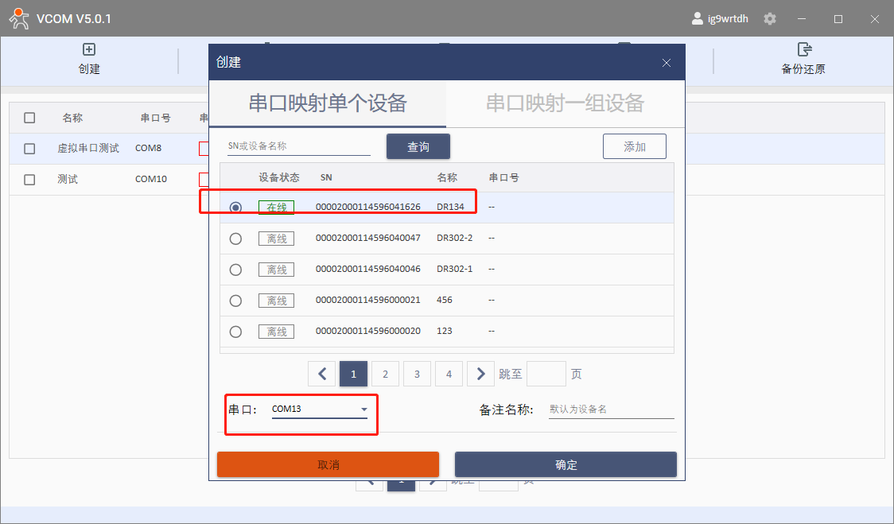Switch to 串口映射一组设备 tab
Viewport: 894px width, 524px height.
point(565,103)
